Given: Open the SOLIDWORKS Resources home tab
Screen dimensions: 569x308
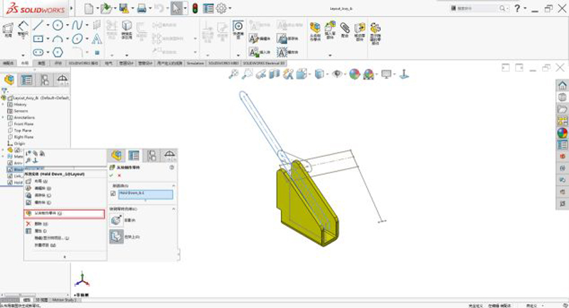Looking at the screenshot, I should [562, 85].
